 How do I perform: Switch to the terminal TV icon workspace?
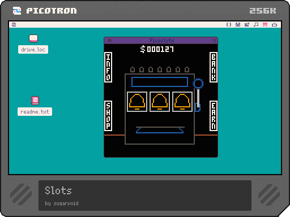point(274,25)
